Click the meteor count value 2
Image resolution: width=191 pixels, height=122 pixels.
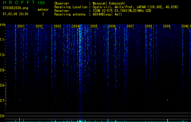[43, 14]
